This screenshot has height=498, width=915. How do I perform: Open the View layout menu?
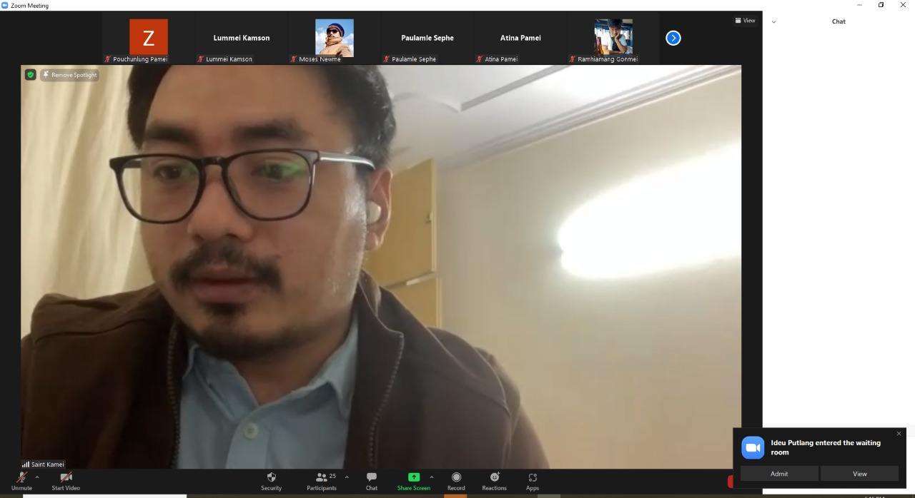(x=745, y=21)
